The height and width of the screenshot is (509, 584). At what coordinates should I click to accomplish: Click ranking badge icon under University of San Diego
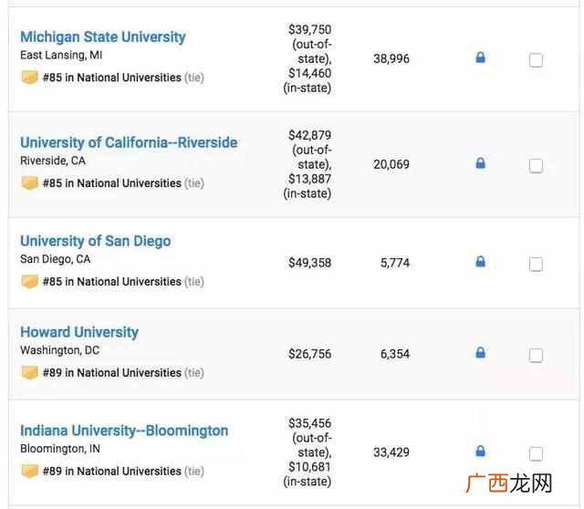(x=29, y=282)
